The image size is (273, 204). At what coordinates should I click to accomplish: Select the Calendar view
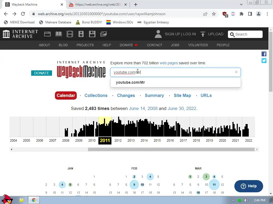tap(66, 95)
